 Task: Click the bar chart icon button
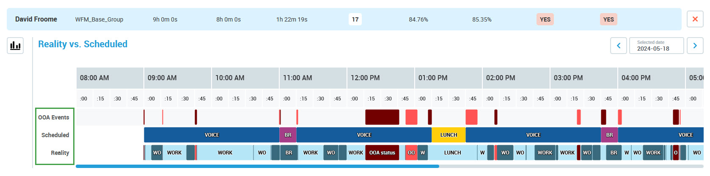coord(15,46)
